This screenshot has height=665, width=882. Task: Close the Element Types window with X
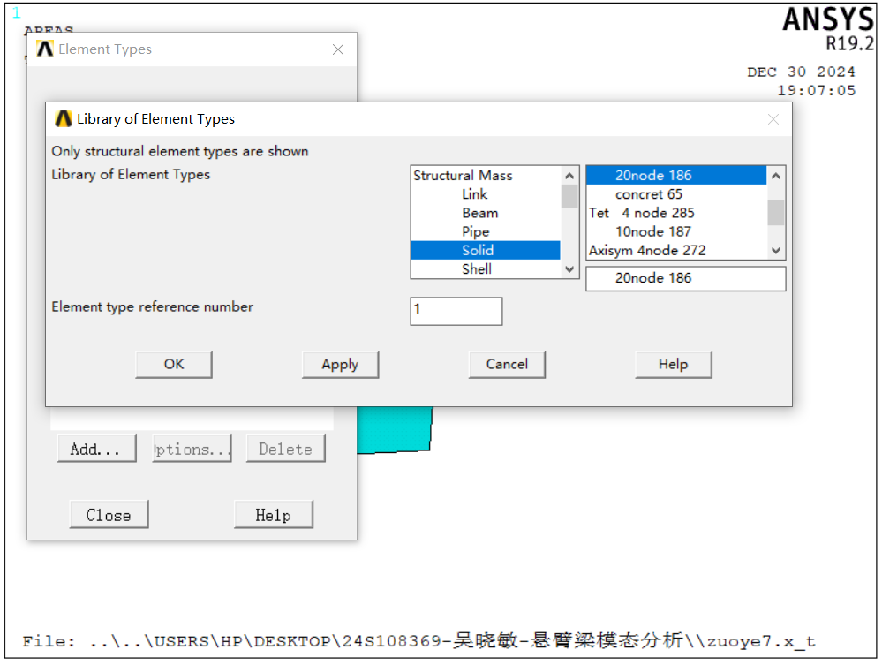(x=338, y=49)
